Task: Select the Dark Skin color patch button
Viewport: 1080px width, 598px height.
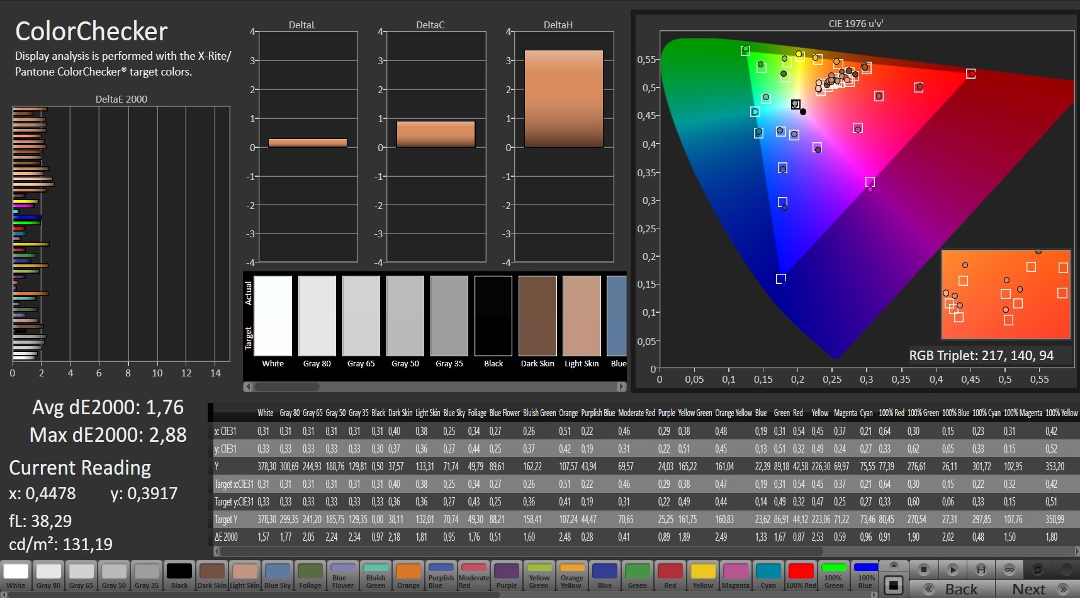Action: [212, 576]
